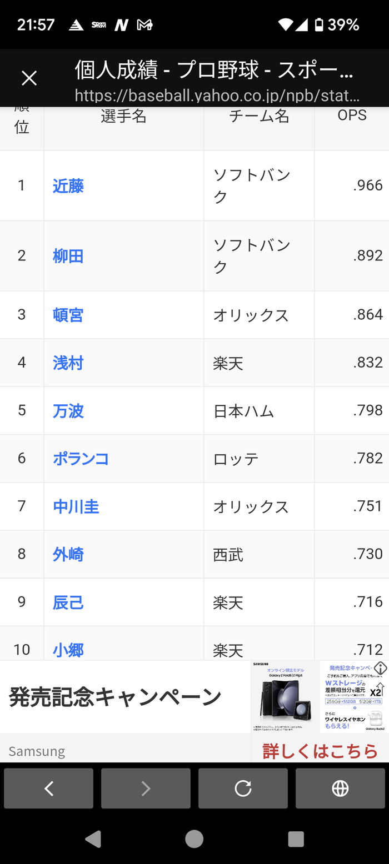389x864 pixels.
Task: Open player 外崎 profile link
Action: [68, 554]
